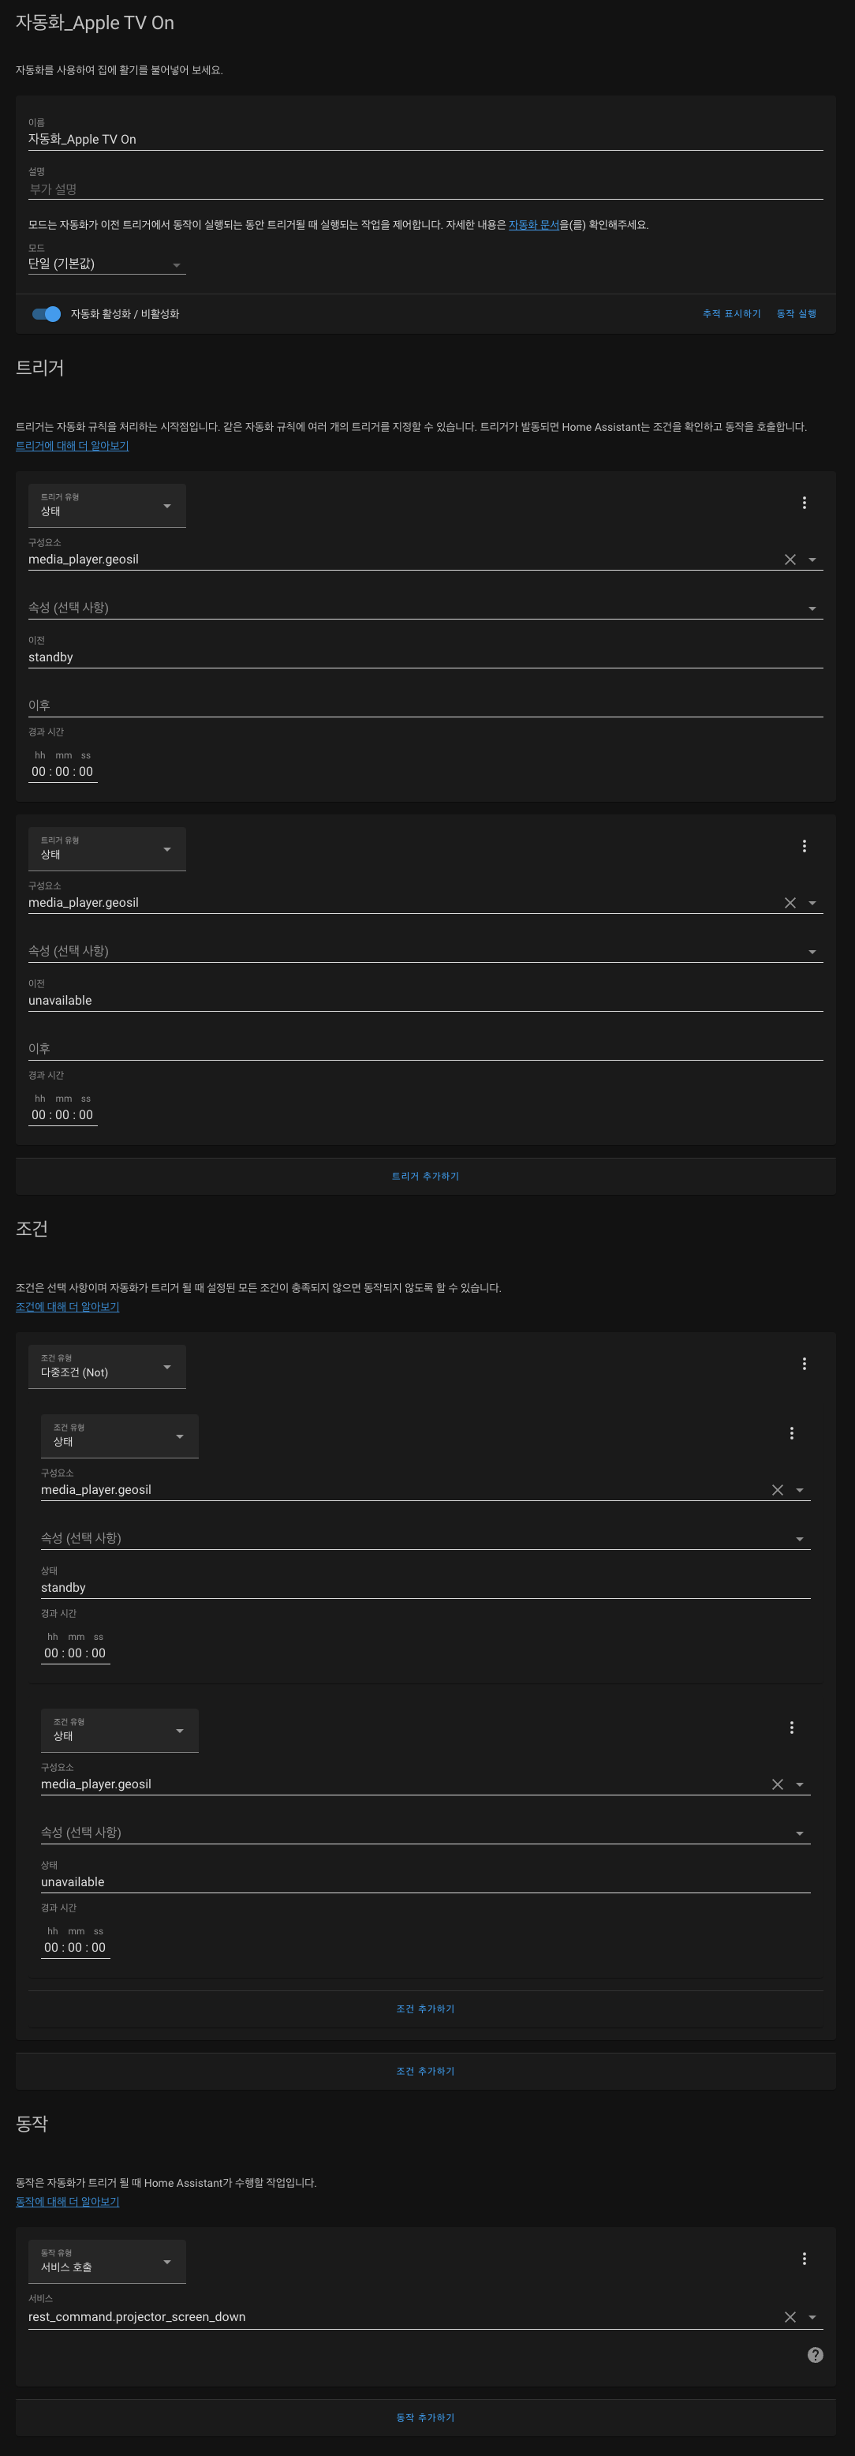Click 동작 추가하기 button

(425, 2417)
